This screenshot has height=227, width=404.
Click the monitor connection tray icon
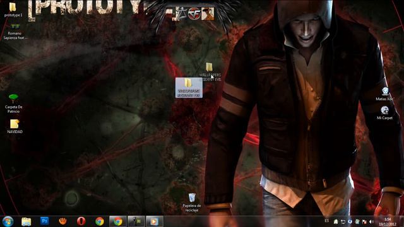[x=343, y=221]
